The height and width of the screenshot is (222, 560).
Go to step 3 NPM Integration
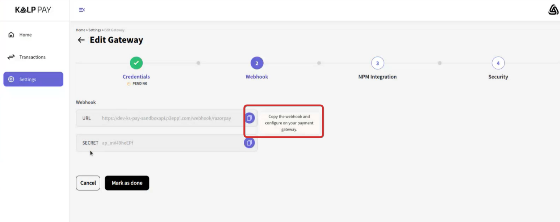click(377, 63)
